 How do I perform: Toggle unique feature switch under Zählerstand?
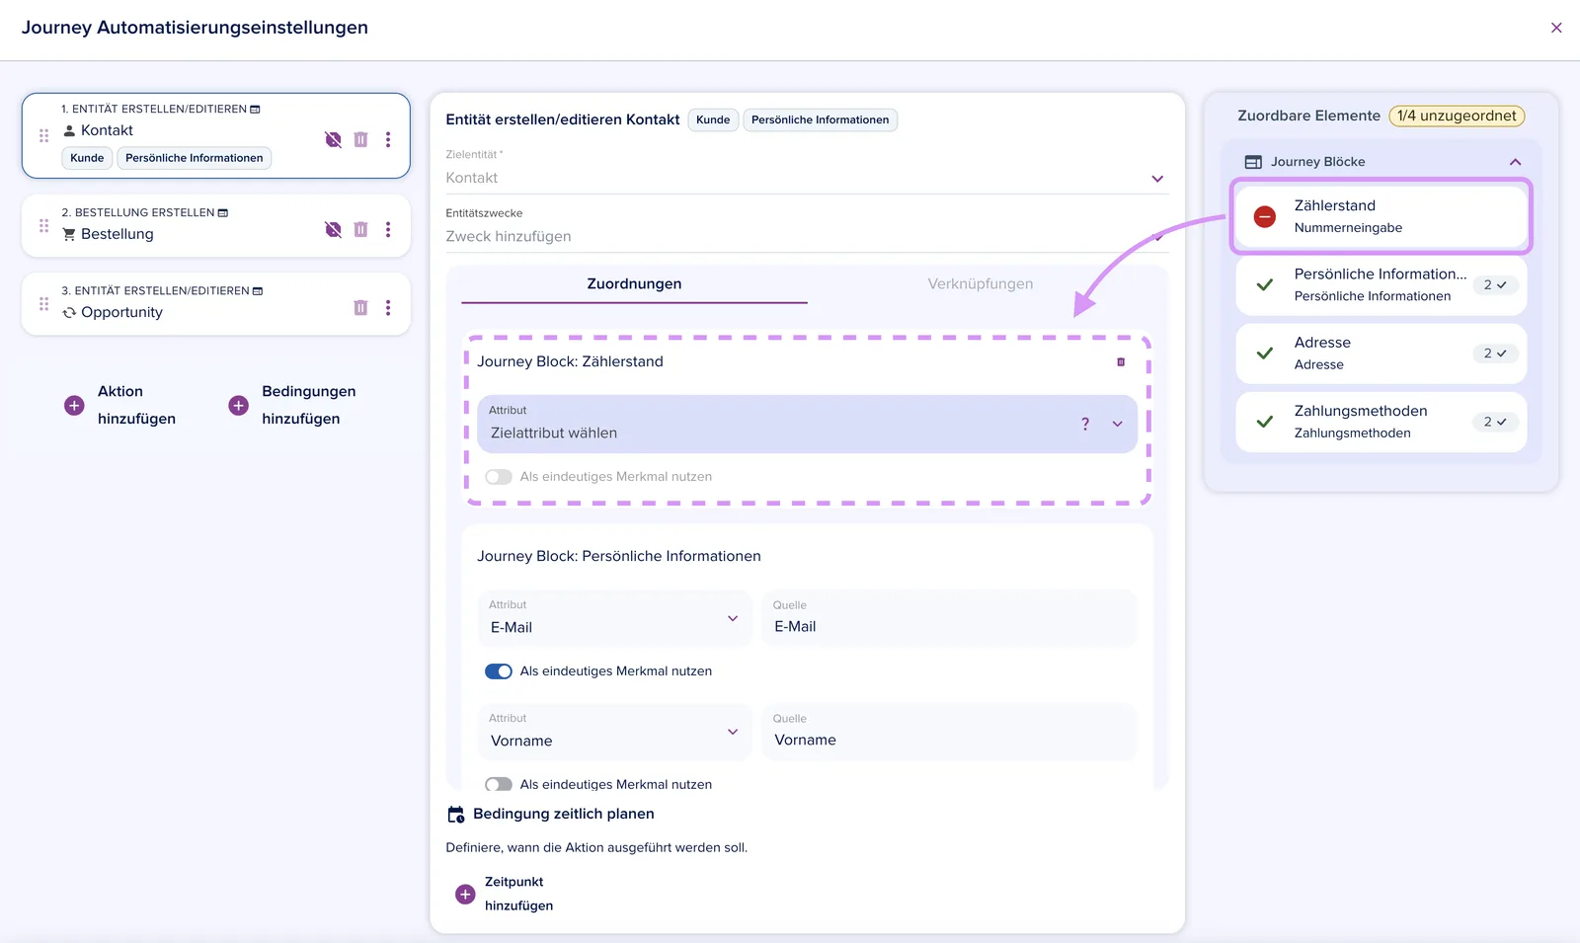point(499,477)
